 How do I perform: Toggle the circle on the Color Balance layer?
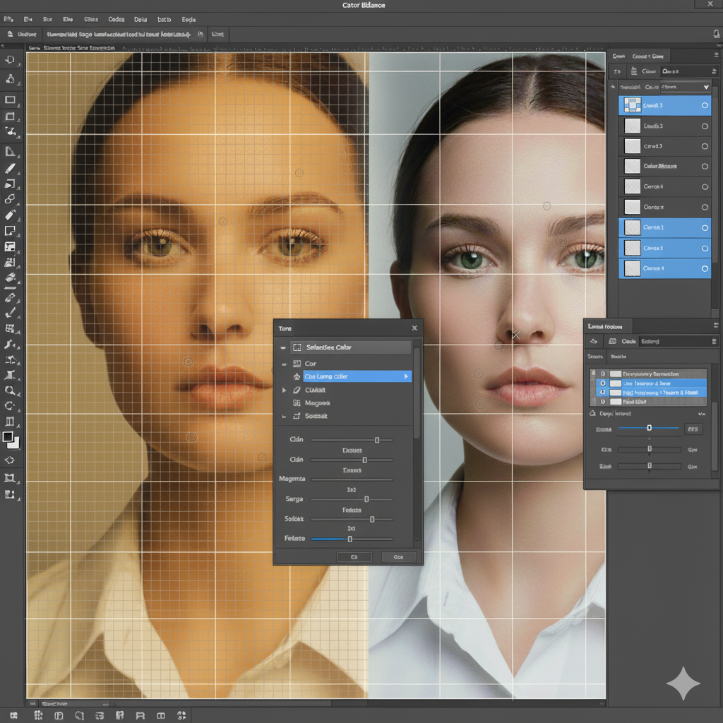pos(705,167)
